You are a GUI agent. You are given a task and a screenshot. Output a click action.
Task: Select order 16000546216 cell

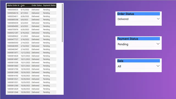[x=13, y=13]
